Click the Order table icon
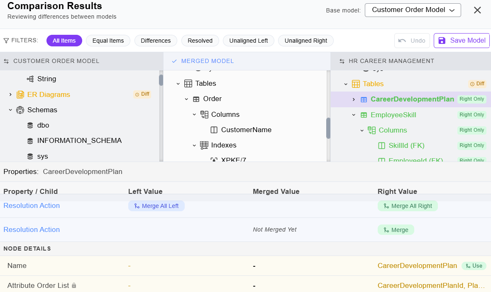491x292 pixels. tap(196, 99)
